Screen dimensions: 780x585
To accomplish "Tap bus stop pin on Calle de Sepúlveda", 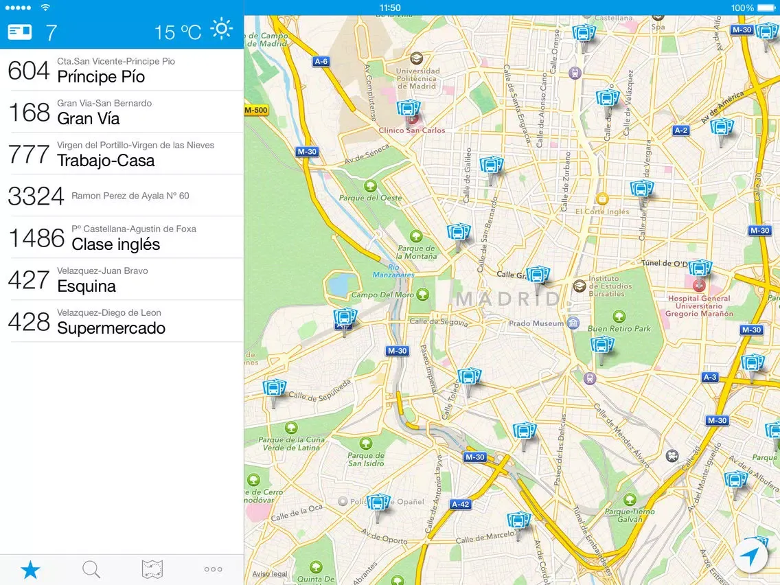I will click(274, 389).
